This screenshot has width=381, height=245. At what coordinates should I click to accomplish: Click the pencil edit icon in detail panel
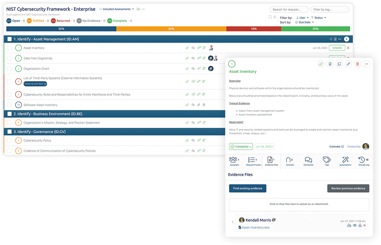click(x=348, y=64)
